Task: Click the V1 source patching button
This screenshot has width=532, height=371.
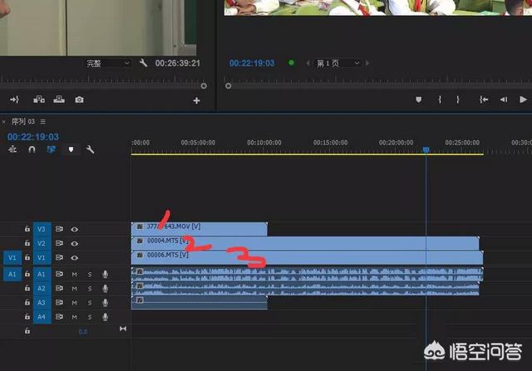Action: [x=12, y=258]
